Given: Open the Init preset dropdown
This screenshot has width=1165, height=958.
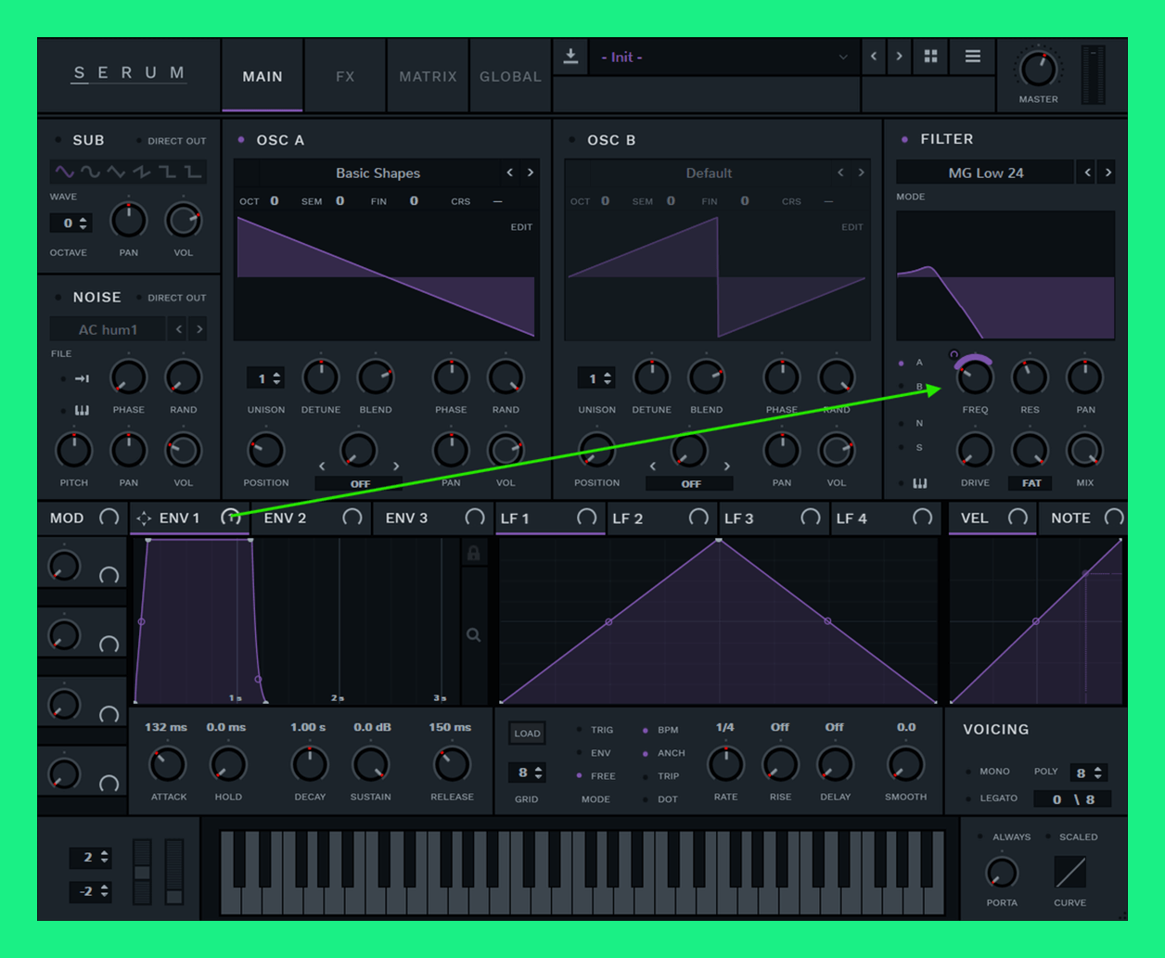Looking at the screenshot, I should [x=723, y=57].
